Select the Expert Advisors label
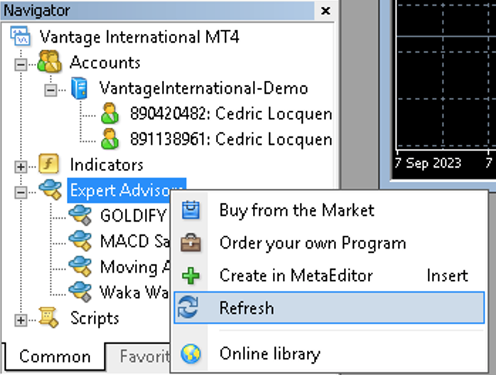The height and width of the screenshot is (375, 496). 126,190
